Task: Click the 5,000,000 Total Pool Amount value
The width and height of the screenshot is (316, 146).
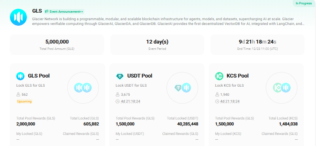Action: (x=57, y=42)
